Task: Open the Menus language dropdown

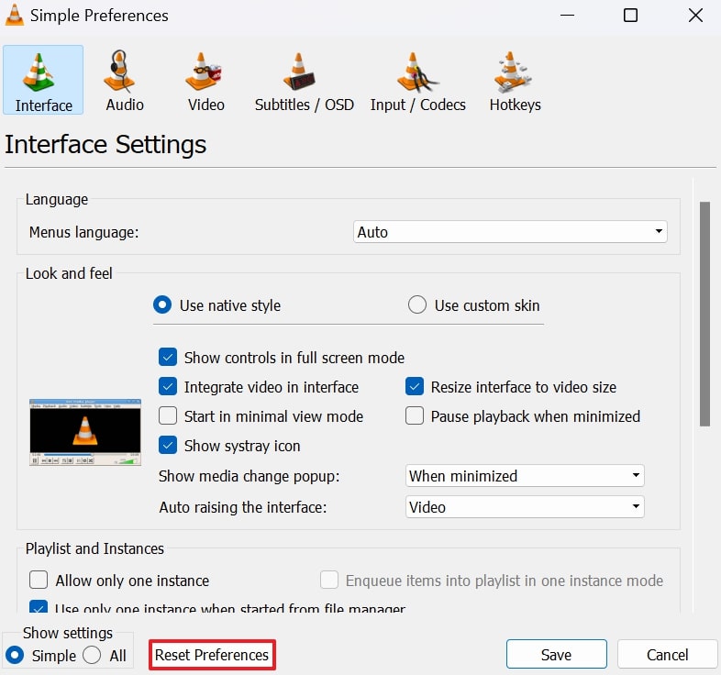Action: click(510, 232)
